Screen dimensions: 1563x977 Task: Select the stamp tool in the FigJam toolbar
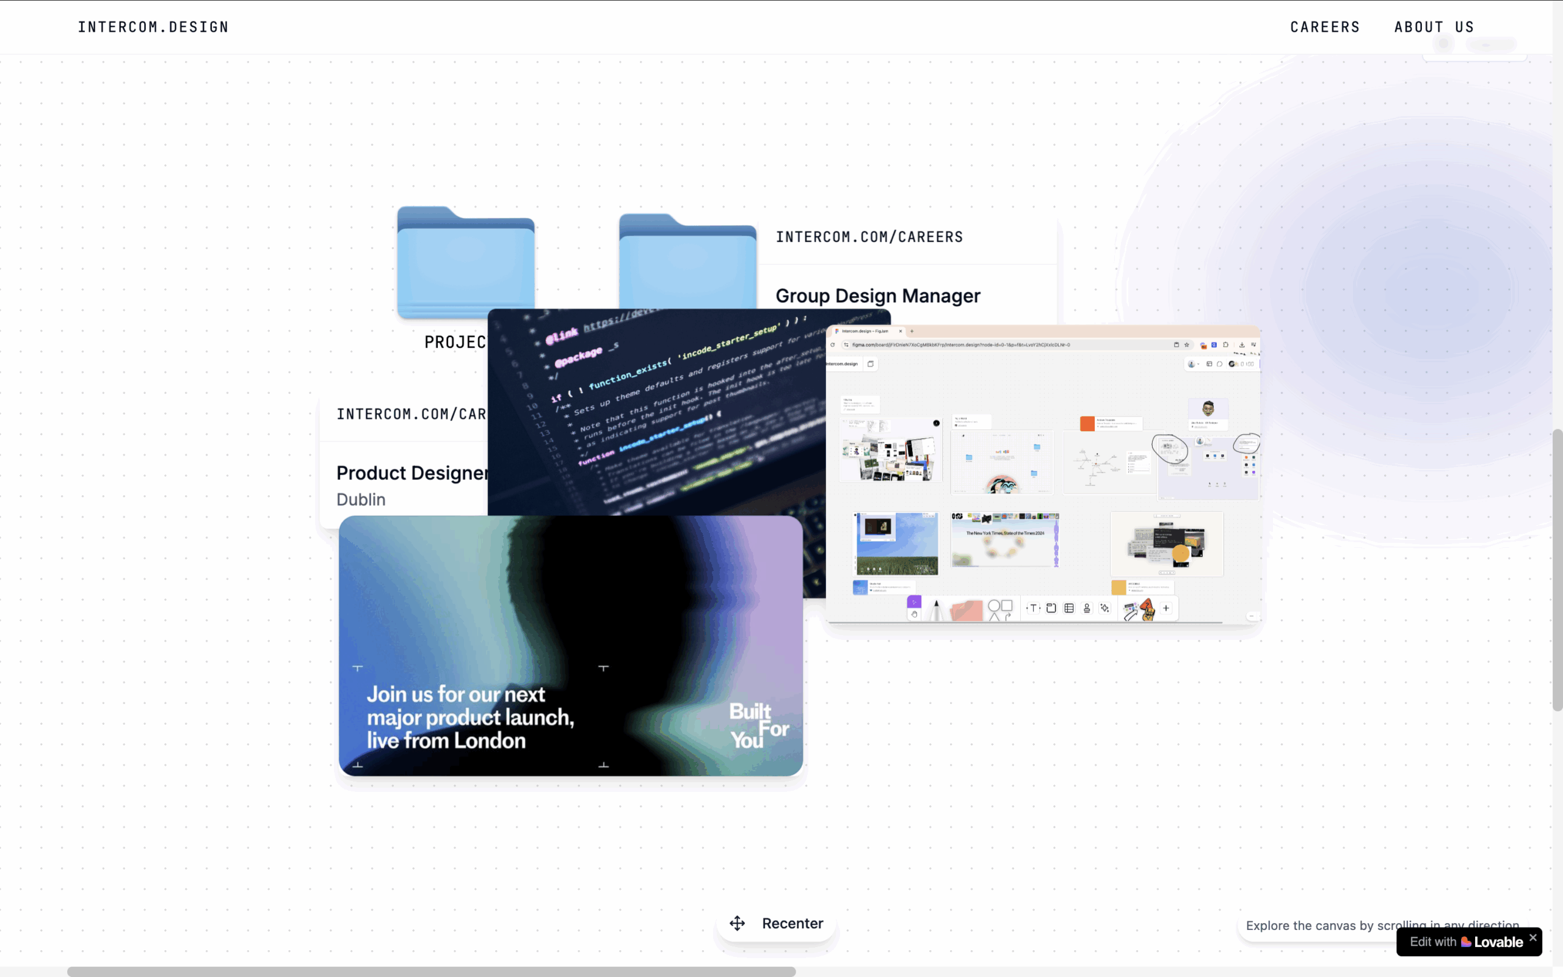(x=1087, y=608)
